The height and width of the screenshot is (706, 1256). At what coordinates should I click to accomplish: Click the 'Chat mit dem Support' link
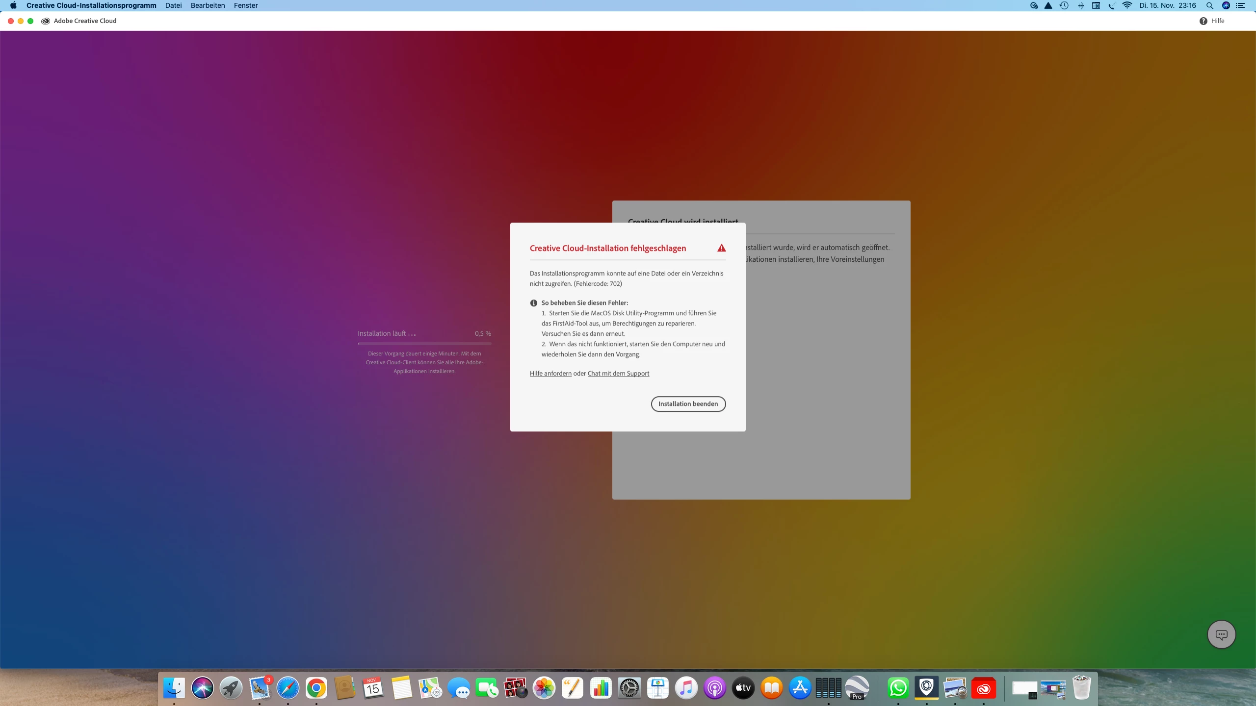tap(618, 374)
